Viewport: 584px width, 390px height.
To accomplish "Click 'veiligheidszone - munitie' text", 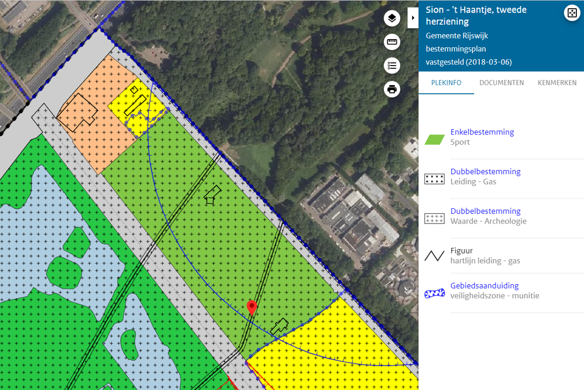I will coord(495,296).
